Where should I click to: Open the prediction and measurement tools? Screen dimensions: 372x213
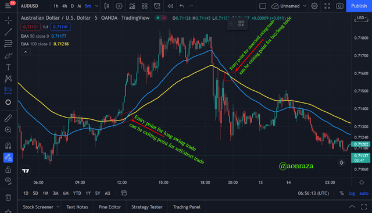pos(8,90)
